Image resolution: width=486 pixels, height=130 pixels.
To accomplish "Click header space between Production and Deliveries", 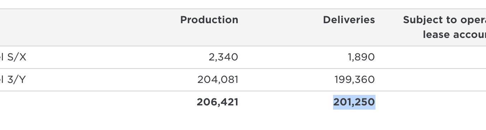I will click(281, 27).
